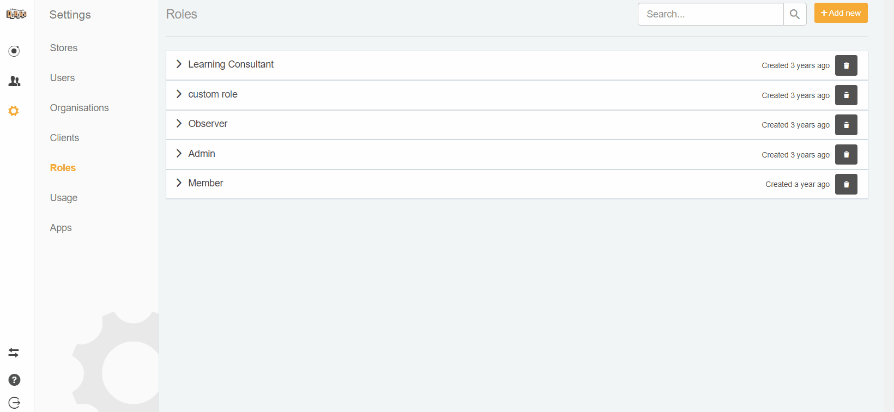Open Stores settings
This screenshot has width=894, height=412.
pos(64,48)
